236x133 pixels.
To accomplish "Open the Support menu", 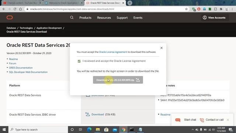I will 122,18.
